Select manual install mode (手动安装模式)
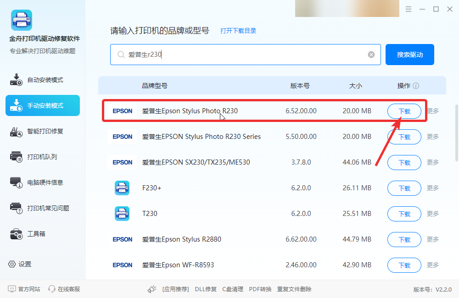This screenshot has width=459, height=298. point(43,105)
